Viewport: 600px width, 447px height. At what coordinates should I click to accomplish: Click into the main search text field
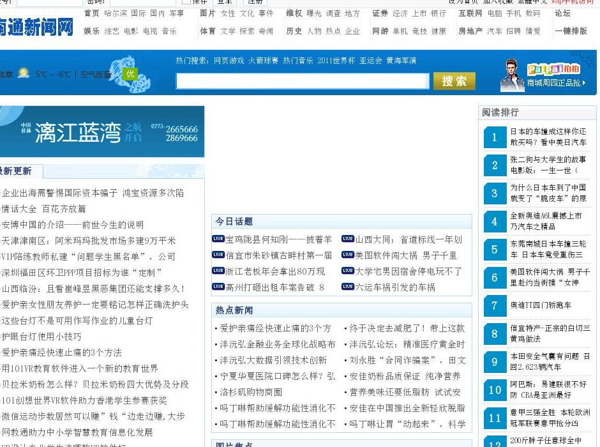(303, 80)
